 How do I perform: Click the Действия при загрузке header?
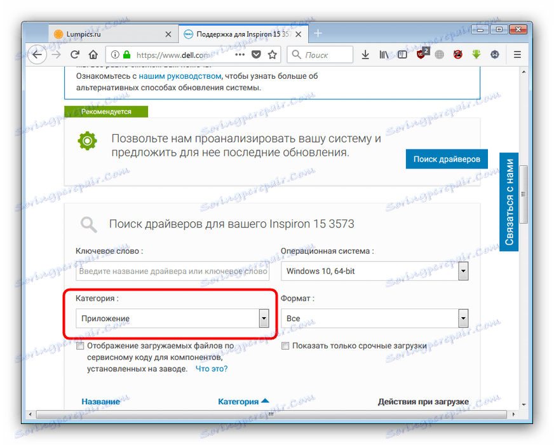[x=423, y=402]
